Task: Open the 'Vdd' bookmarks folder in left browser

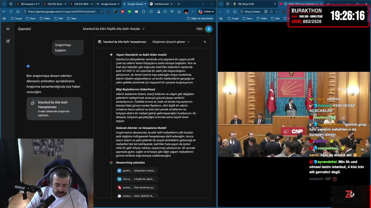Action: point(59,18)
